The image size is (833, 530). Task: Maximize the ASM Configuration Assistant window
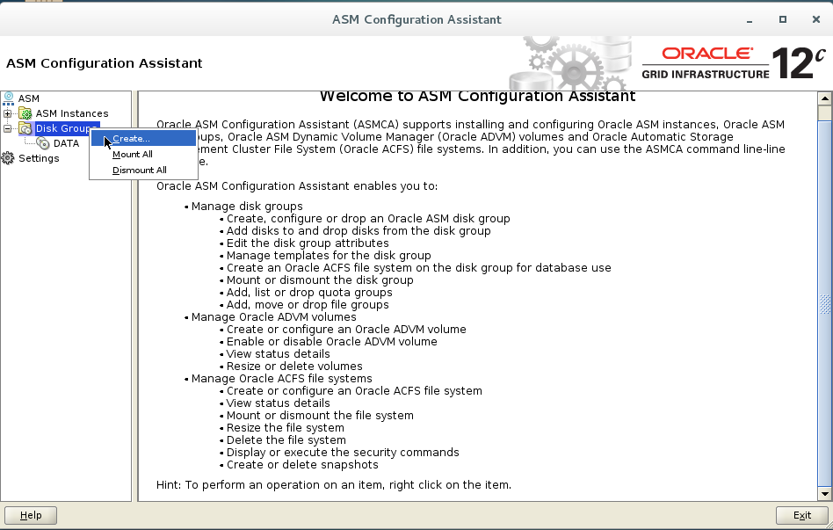click(783, 19)
